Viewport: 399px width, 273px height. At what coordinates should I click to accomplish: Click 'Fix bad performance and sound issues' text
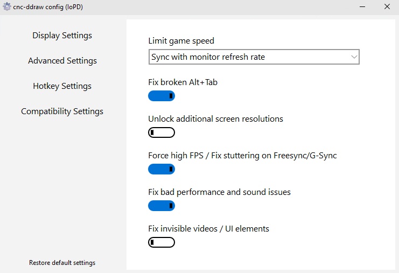pyautogui.click(x=219, y=192)
